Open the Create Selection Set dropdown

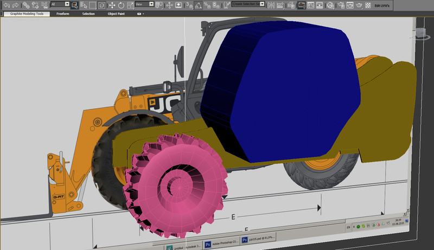point(248,4)
